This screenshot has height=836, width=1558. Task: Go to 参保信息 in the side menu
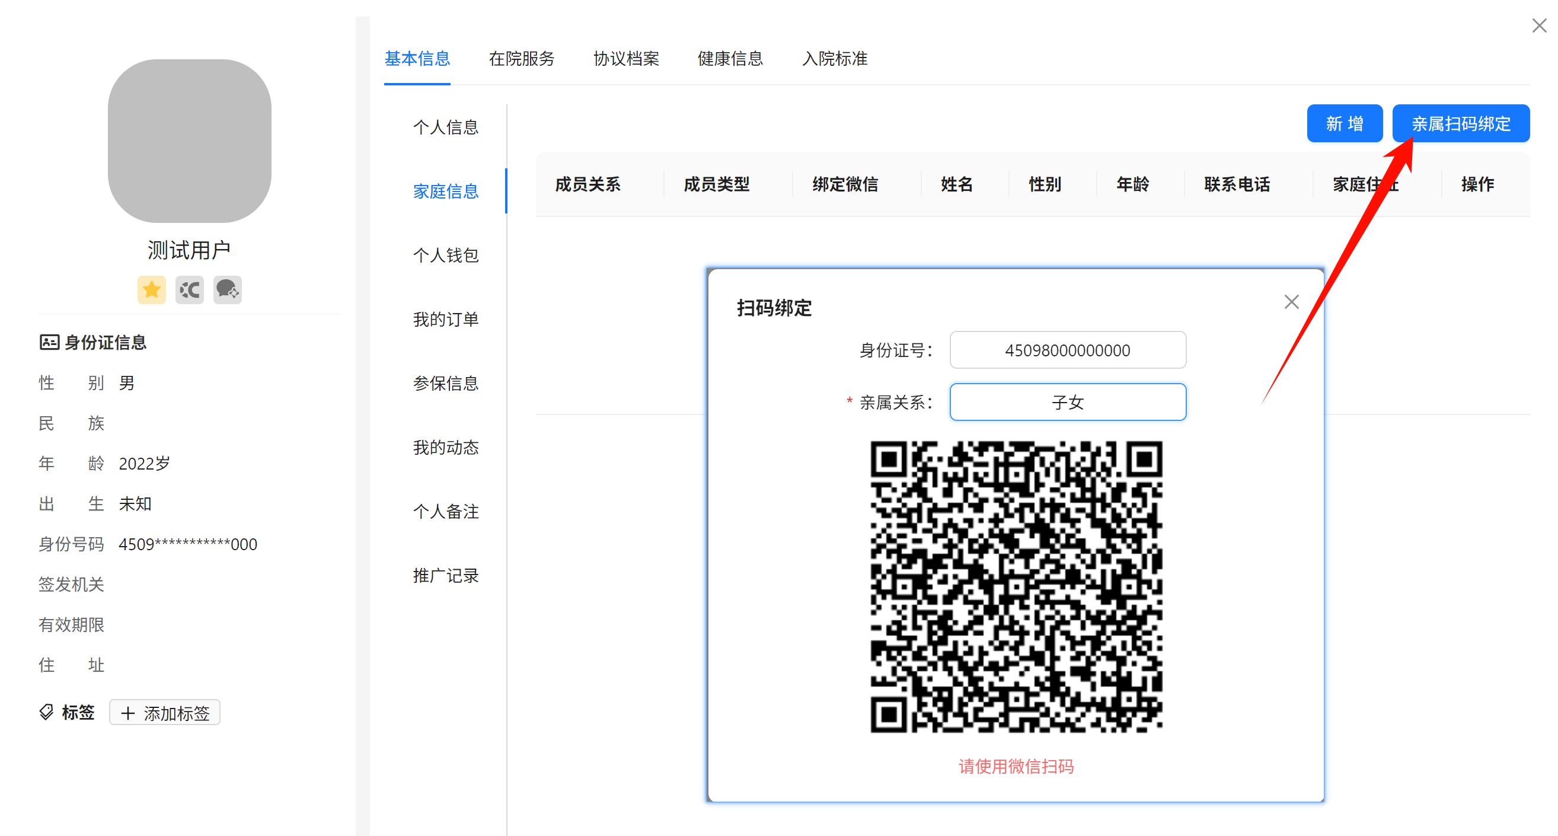click(446, 384)
